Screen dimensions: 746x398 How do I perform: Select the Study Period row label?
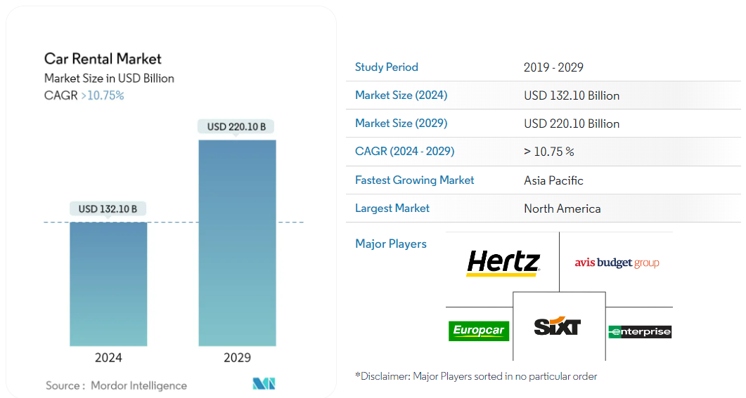387,67
